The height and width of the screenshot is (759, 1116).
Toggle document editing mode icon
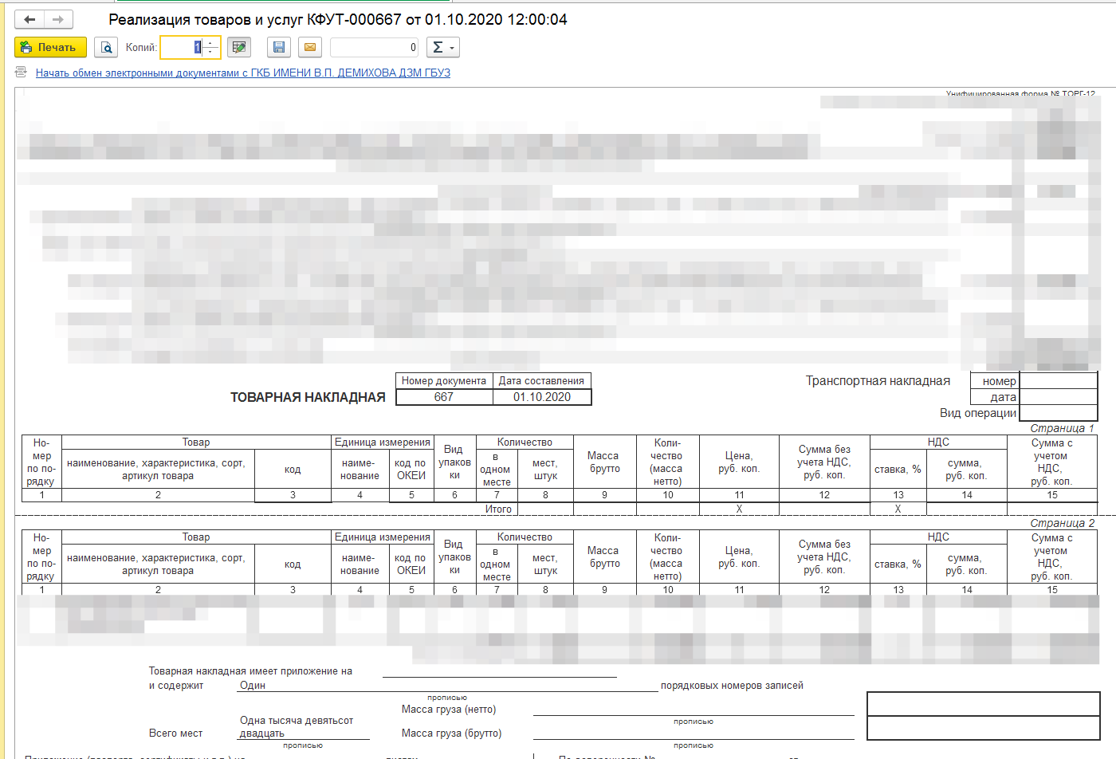pos(239,47)
